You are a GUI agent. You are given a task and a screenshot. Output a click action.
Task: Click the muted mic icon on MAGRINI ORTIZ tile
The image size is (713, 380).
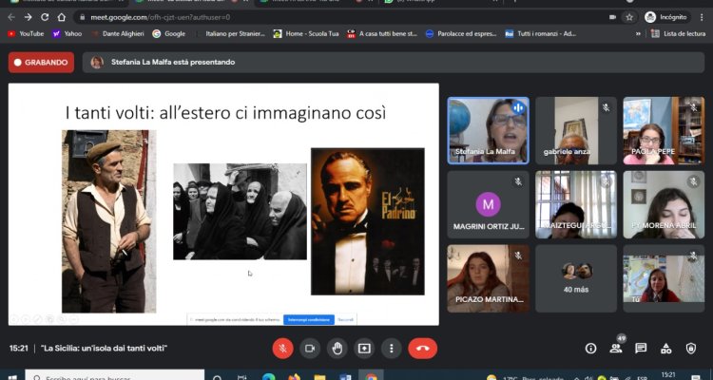[518, 181]
